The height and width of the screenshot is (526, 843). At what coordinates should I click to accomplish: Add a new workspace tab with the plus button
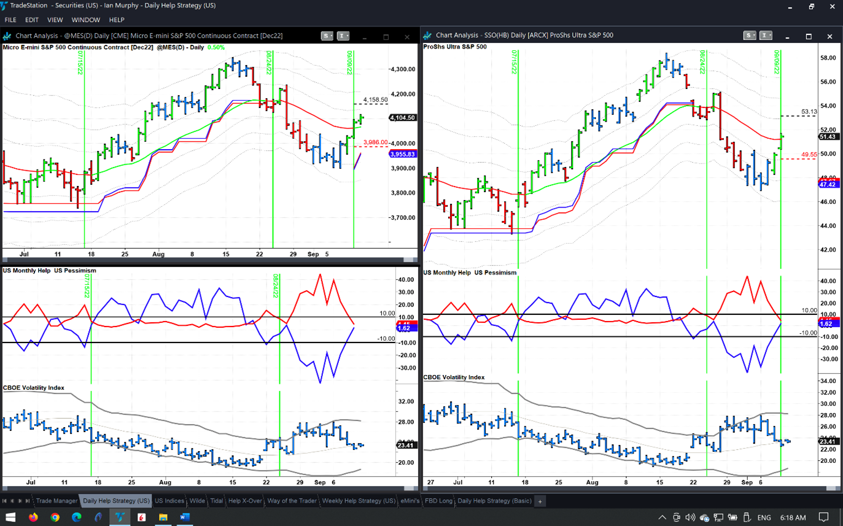pos(540,501)
